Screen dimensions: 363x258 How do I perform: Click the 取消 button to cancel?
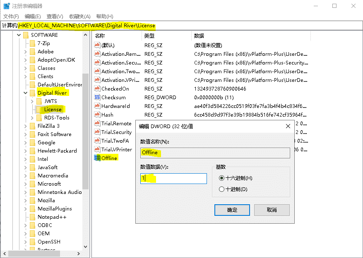272,210
